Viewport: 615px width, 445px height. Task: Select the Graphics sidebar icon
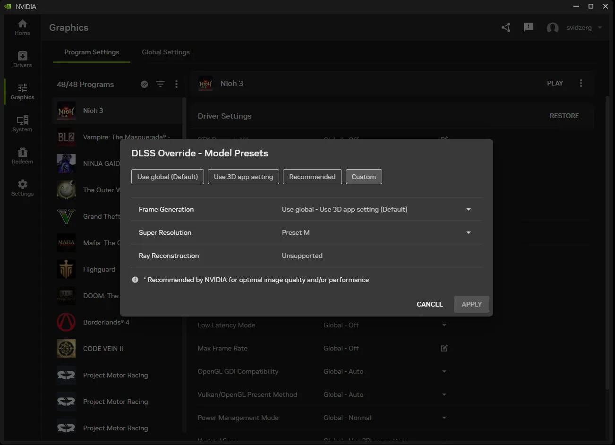tap(22, 92)
